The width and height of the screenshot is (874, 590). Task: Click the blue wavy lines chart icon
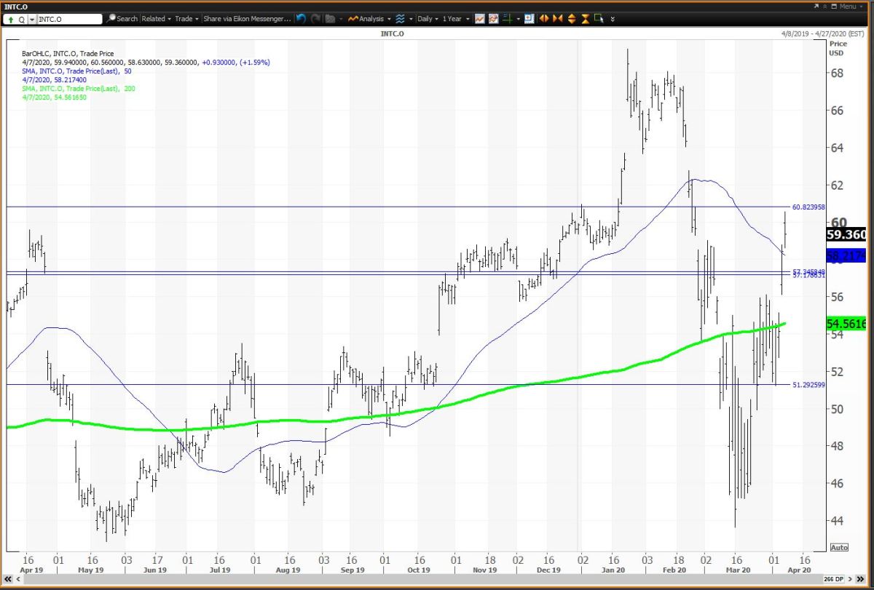(400, 18)
